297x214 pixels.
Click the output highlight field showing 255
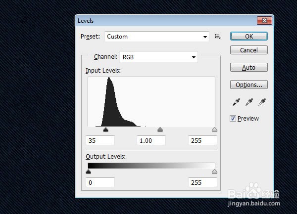click(x=202, y=182)
